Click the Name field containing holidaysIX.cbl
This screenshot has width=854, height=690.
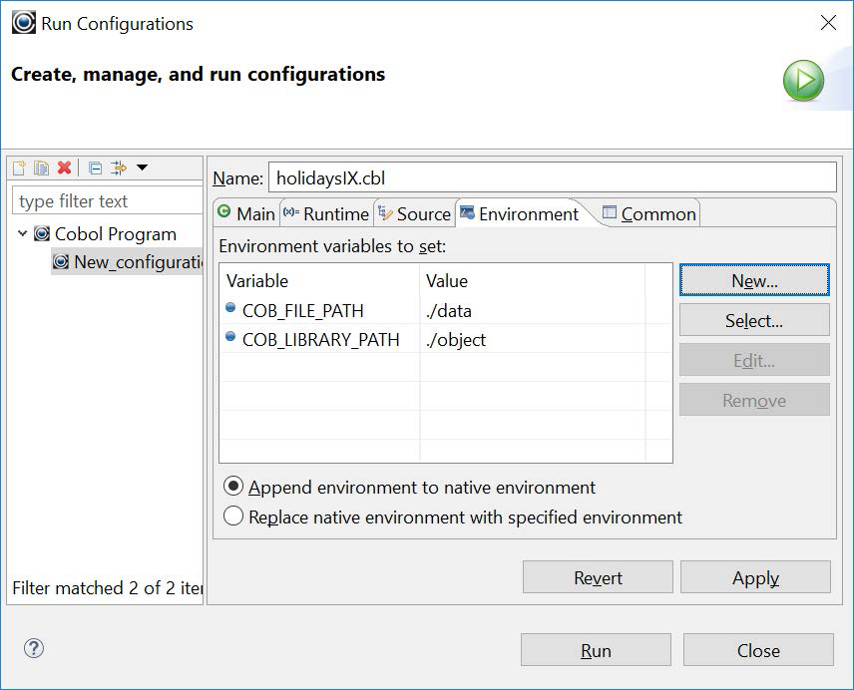552,178
